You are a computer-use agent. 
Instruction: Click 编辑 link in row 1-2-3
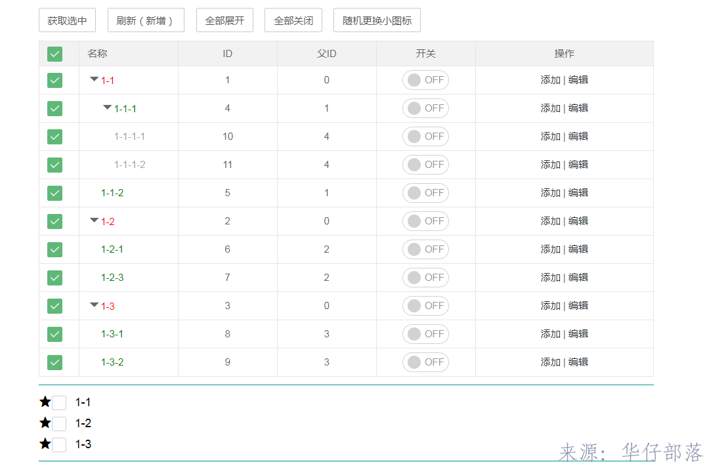click(578, 278)
